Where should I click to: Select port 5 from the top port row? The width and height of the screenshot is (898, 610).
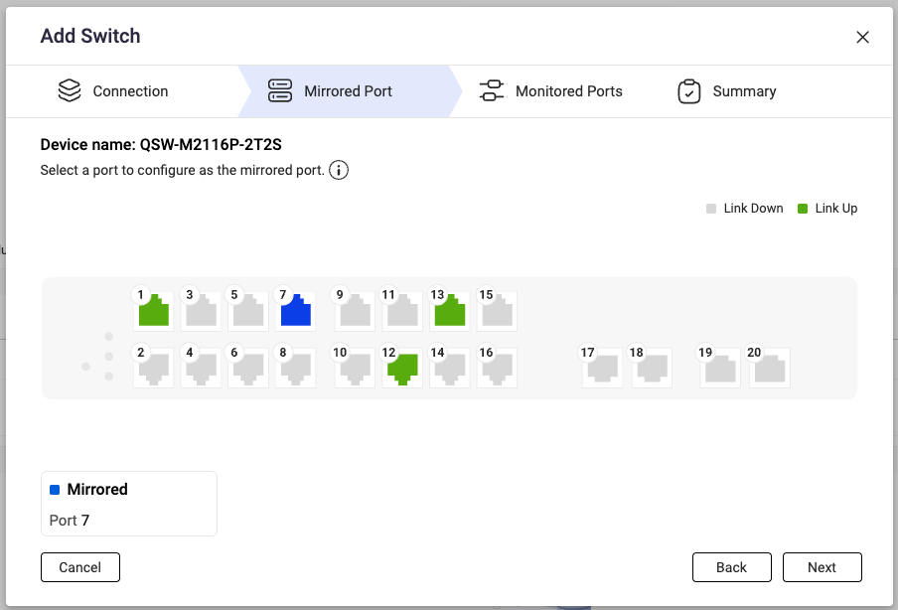click(248, 310)
